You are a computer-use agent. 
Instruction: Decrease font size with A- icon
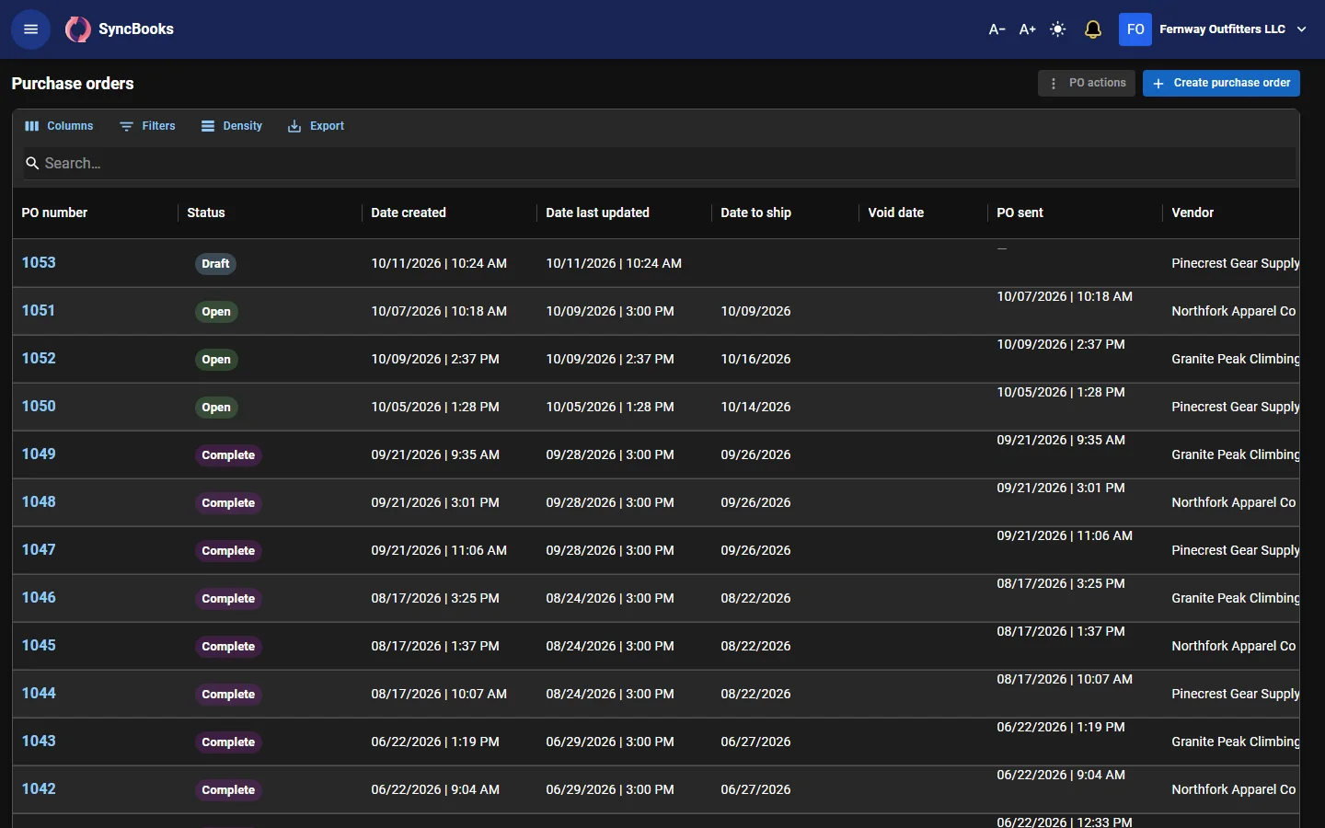997,29
